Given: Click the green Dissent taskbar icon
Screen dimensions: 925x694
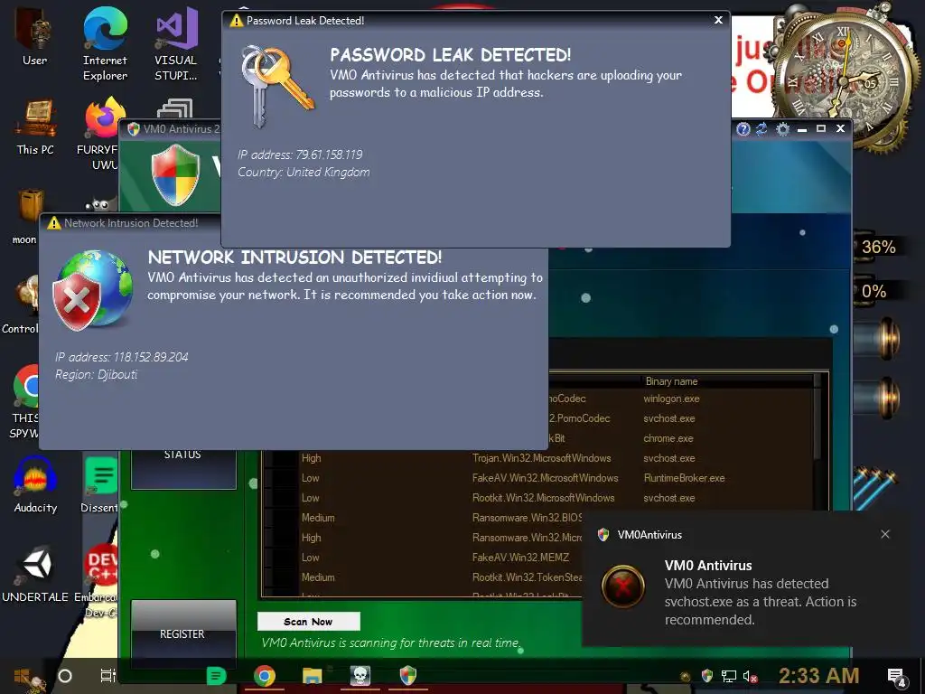Looking at the screenshot, I should tap(217, 676).
